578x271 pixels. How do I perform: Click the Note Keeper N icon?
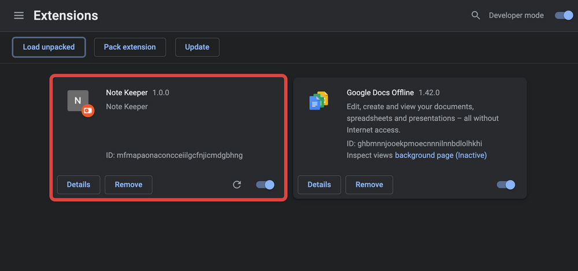[x=78, y=101]
